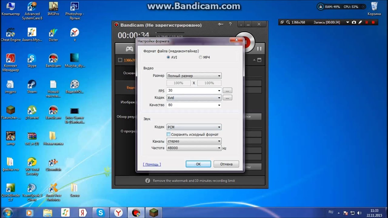Open the О программе tab in Bandicam

coord(128,131)
